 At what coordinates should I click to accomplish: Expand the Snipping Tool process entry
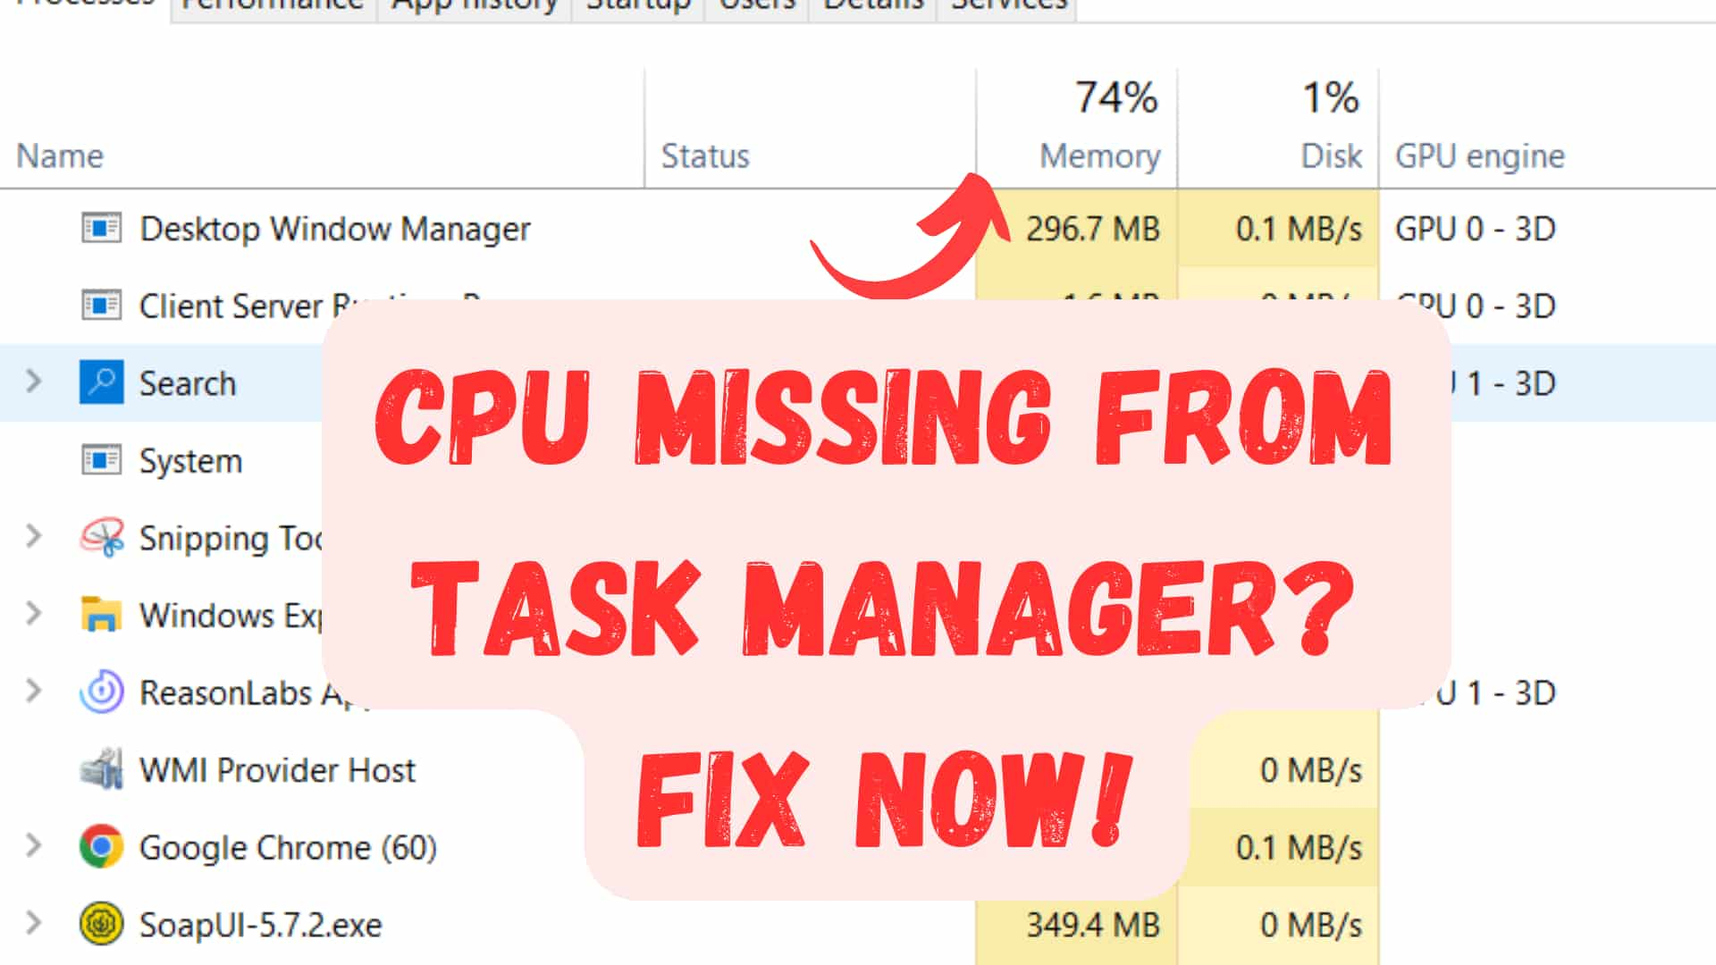pos(32,537)
